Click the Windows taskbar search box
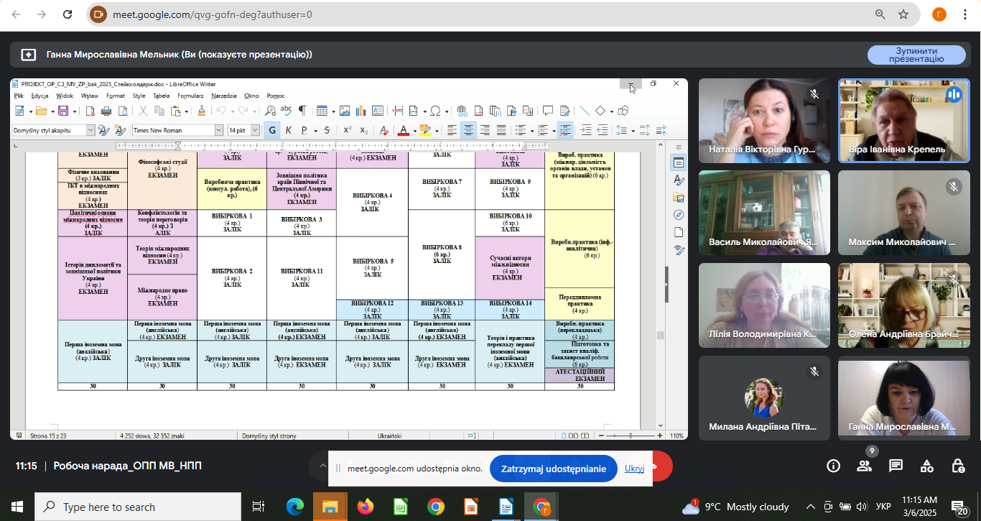This screenshot has height=521, width=981. (x=138, y=507)
